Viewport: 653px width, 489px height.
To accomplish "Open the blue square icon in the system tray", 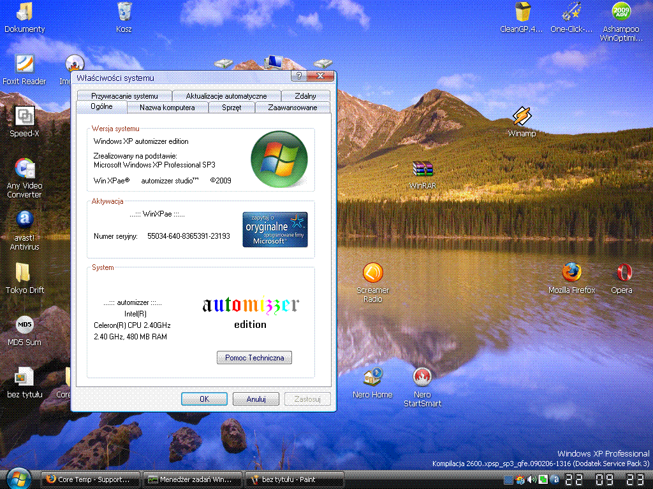I will [508, 479].
